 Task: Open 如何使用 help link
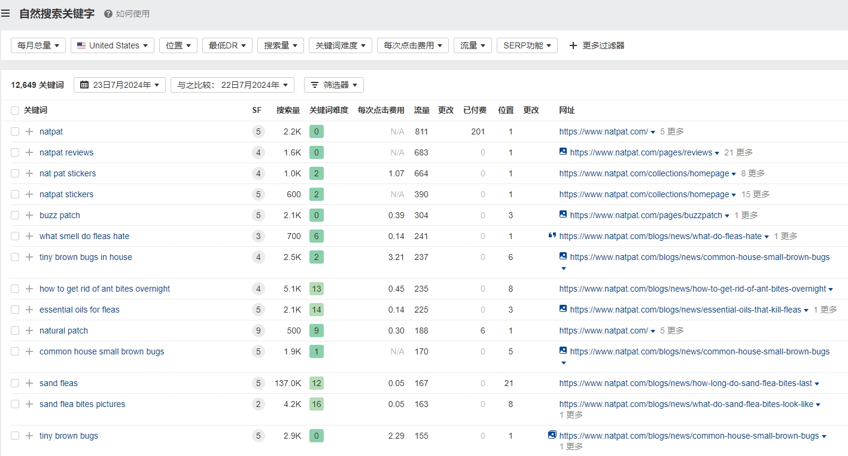[133, 14]
